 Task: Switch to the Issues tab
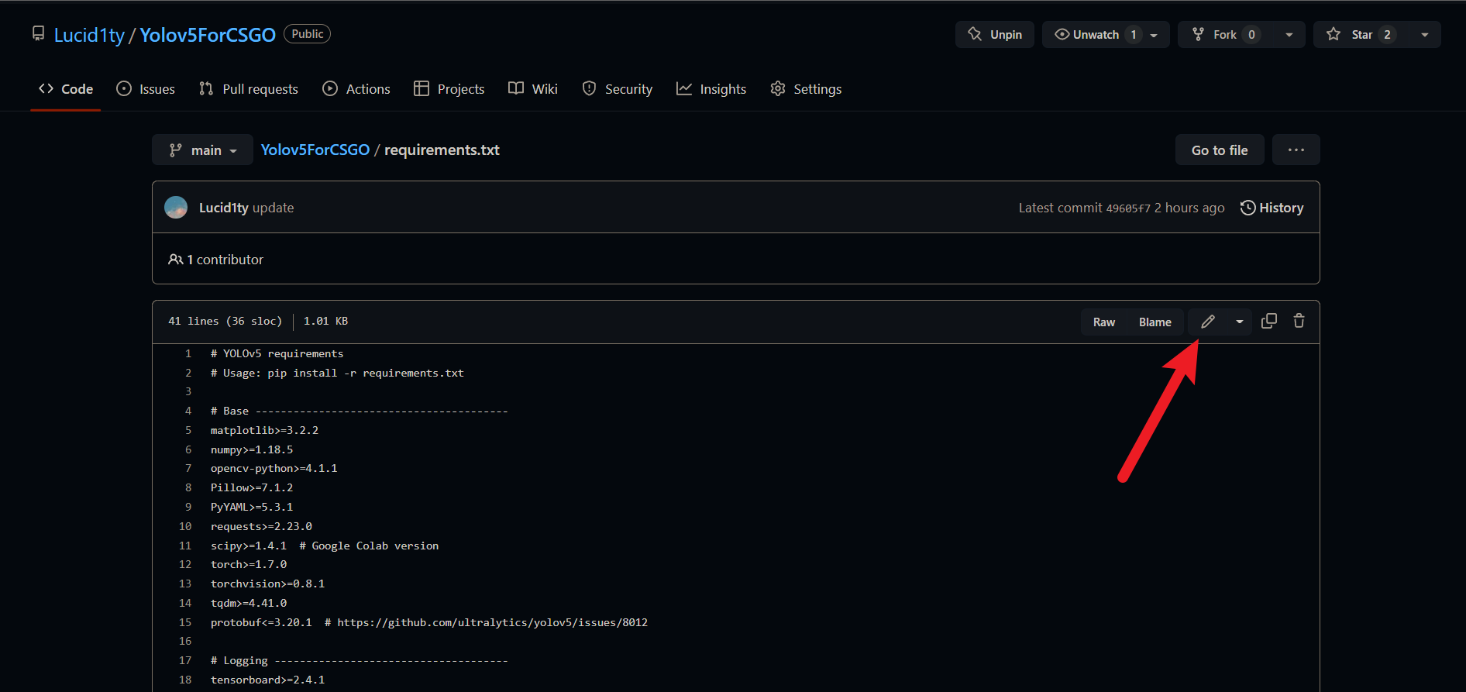[x=146, y=89]
